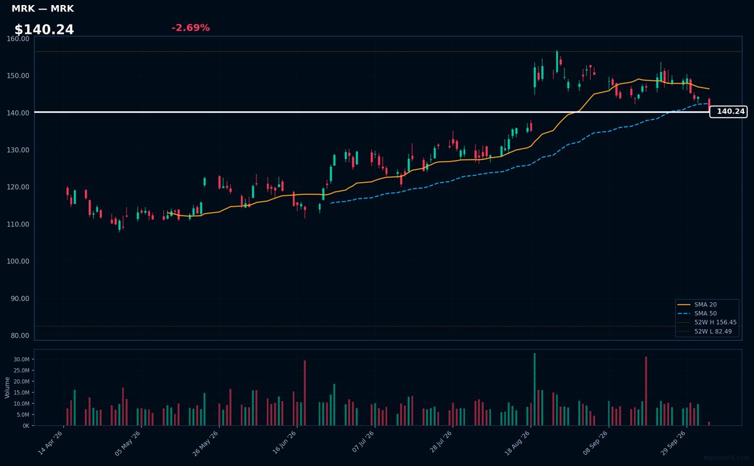Click the 30.0M volume axis label
The image size is (754, 466).
point(21,359)
